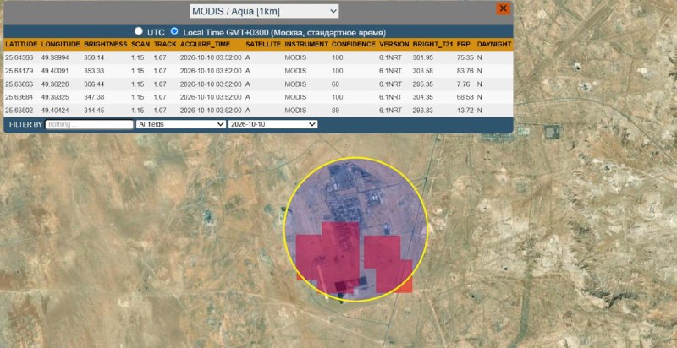
Task: Sort by TRACK column header
Action: (165, 45)
